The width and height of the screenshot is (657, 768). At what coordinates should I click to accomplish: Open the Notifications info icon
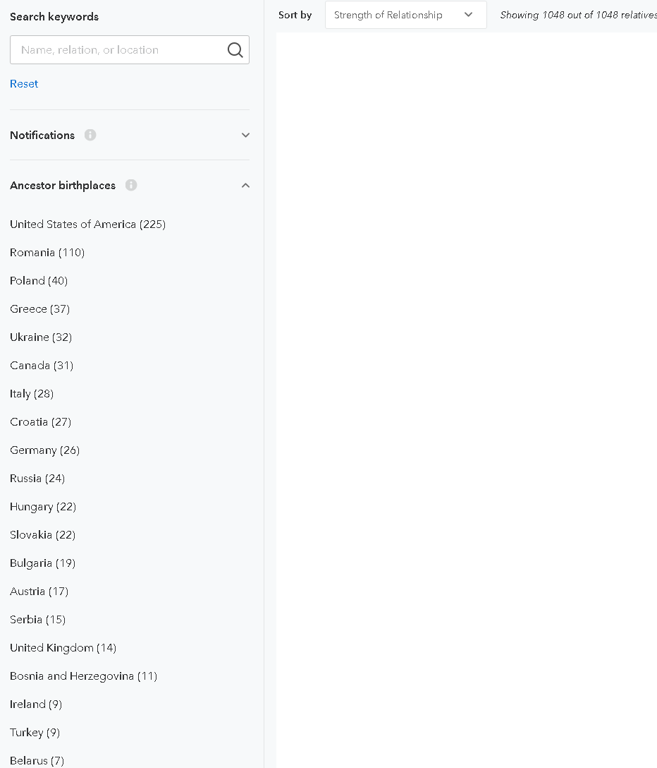coord(90,135)
